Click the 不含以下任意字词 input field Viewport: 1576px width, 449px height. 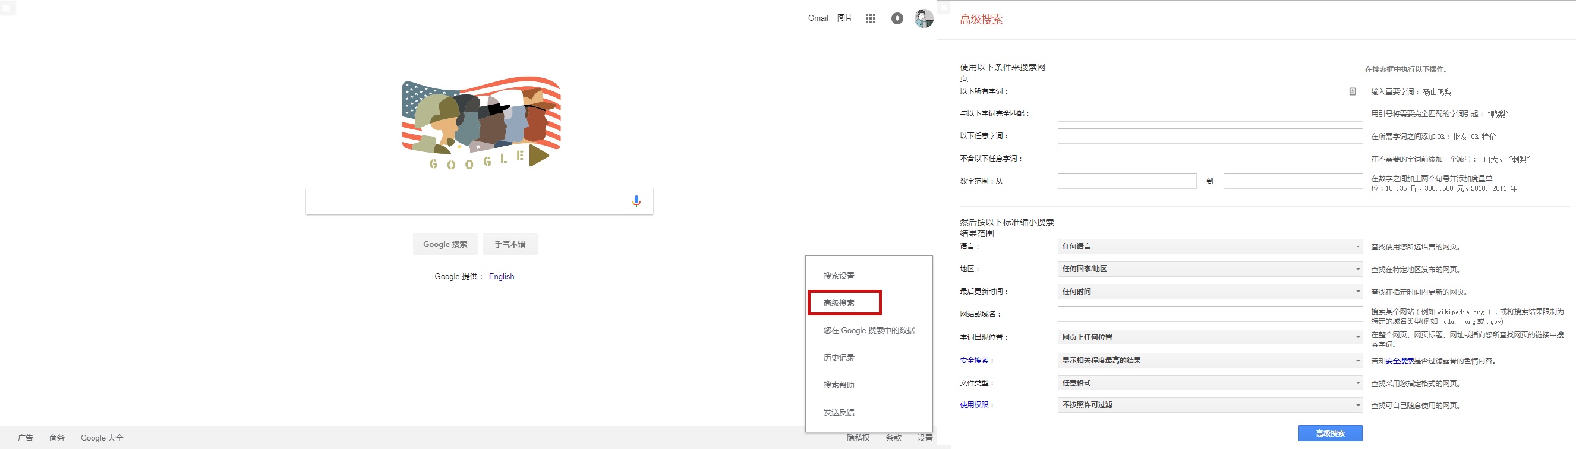pyautogui.click(x=1210, y=159)
